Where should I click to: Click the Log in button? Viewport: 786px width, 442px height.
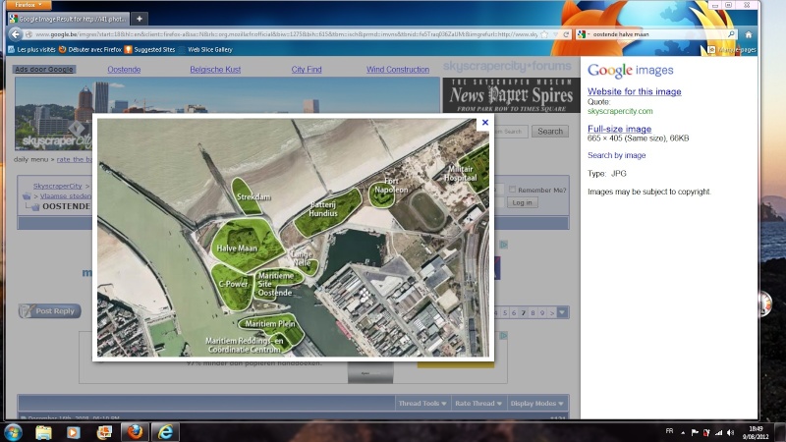click(x=522, y=202)
